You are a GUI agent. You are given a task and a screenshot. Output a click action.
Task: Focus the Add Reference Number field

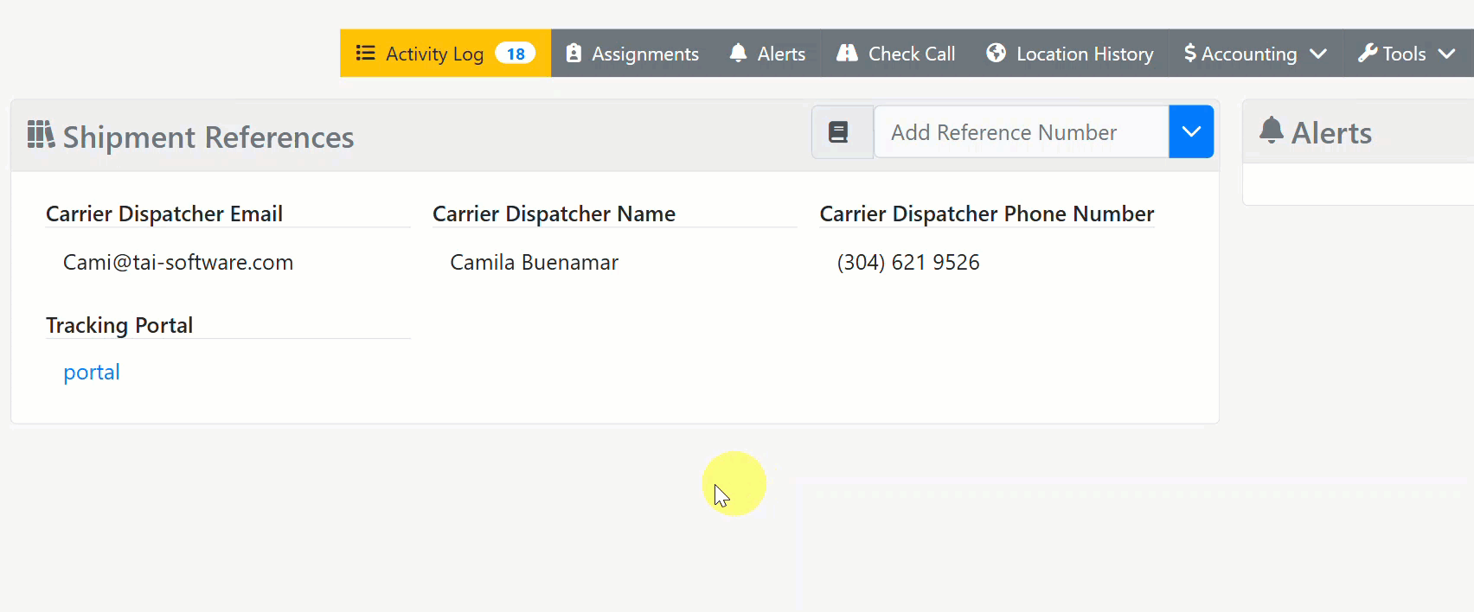[x=1021, y=132]
